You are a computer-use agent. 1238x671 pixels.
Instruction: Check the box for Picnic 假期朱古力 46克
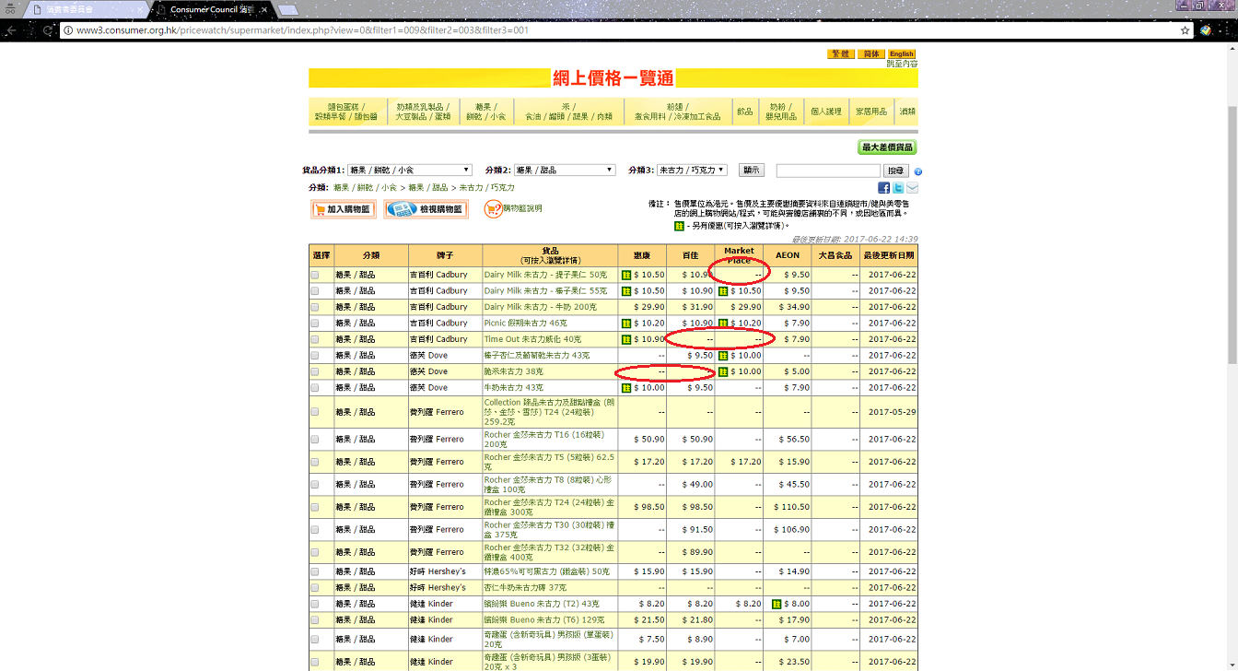(x=315, y=324)
